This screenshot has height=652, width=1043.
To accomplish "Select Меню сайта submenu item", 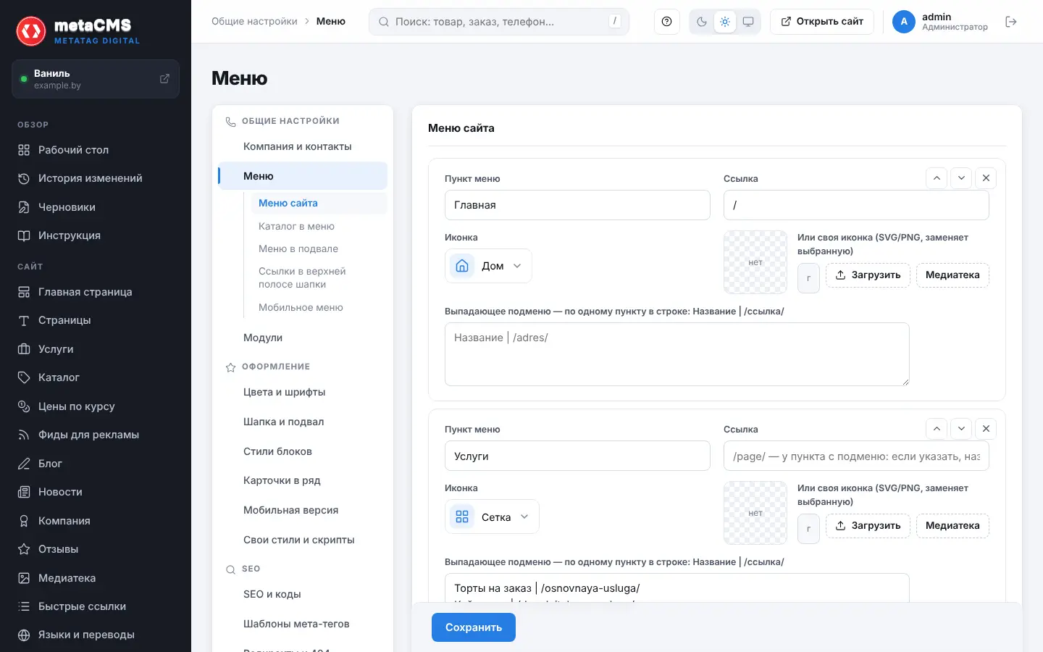I will pos(319,203).
